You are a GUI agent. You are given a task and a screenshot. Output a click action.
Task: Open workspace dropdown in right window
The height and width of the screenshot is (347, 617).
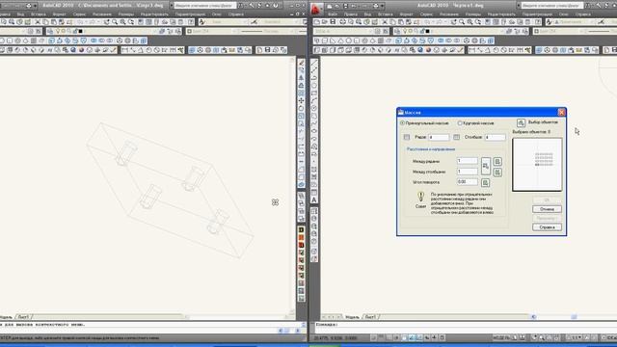click(x=370, y=31)
